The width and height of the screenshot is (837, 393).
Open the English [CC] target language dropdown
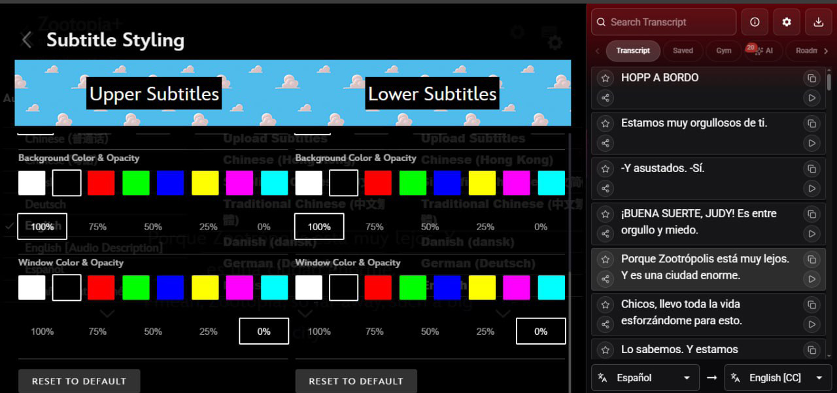tap(778, 378)
